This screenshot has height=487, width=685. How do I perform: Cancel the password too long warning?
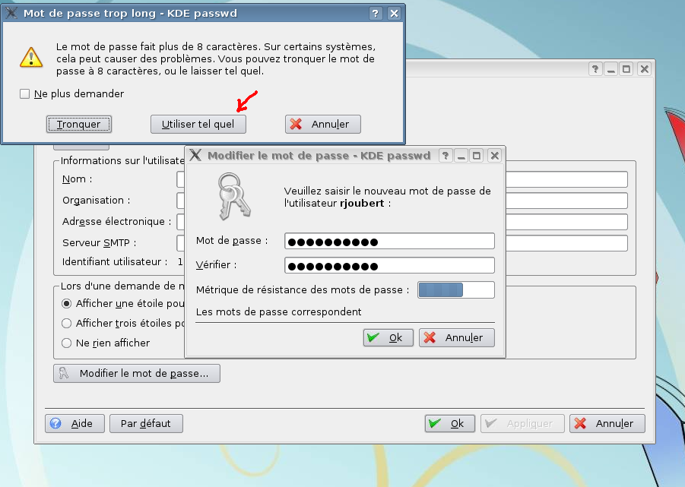point(322,124)
